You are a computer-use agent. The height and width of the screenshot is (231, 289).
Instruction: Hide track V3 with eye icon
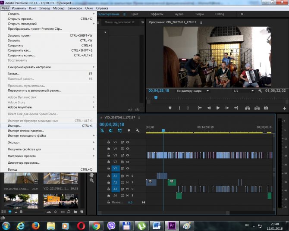[128, 155]
